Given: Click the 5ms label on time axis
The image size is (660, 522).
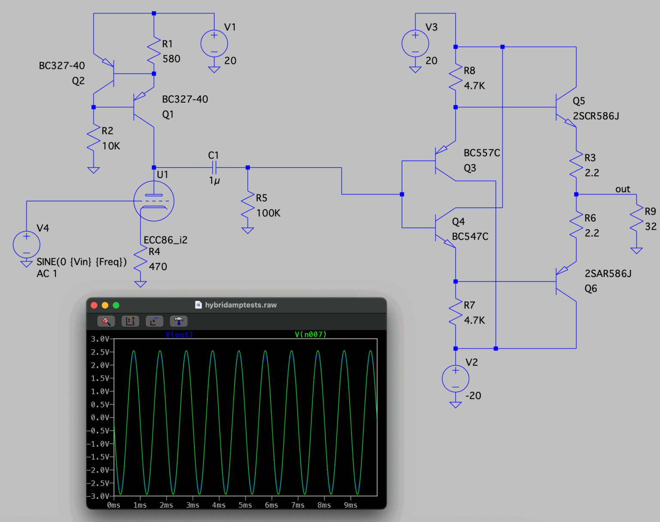Looking at the screenshot, I should pos(245,505).
